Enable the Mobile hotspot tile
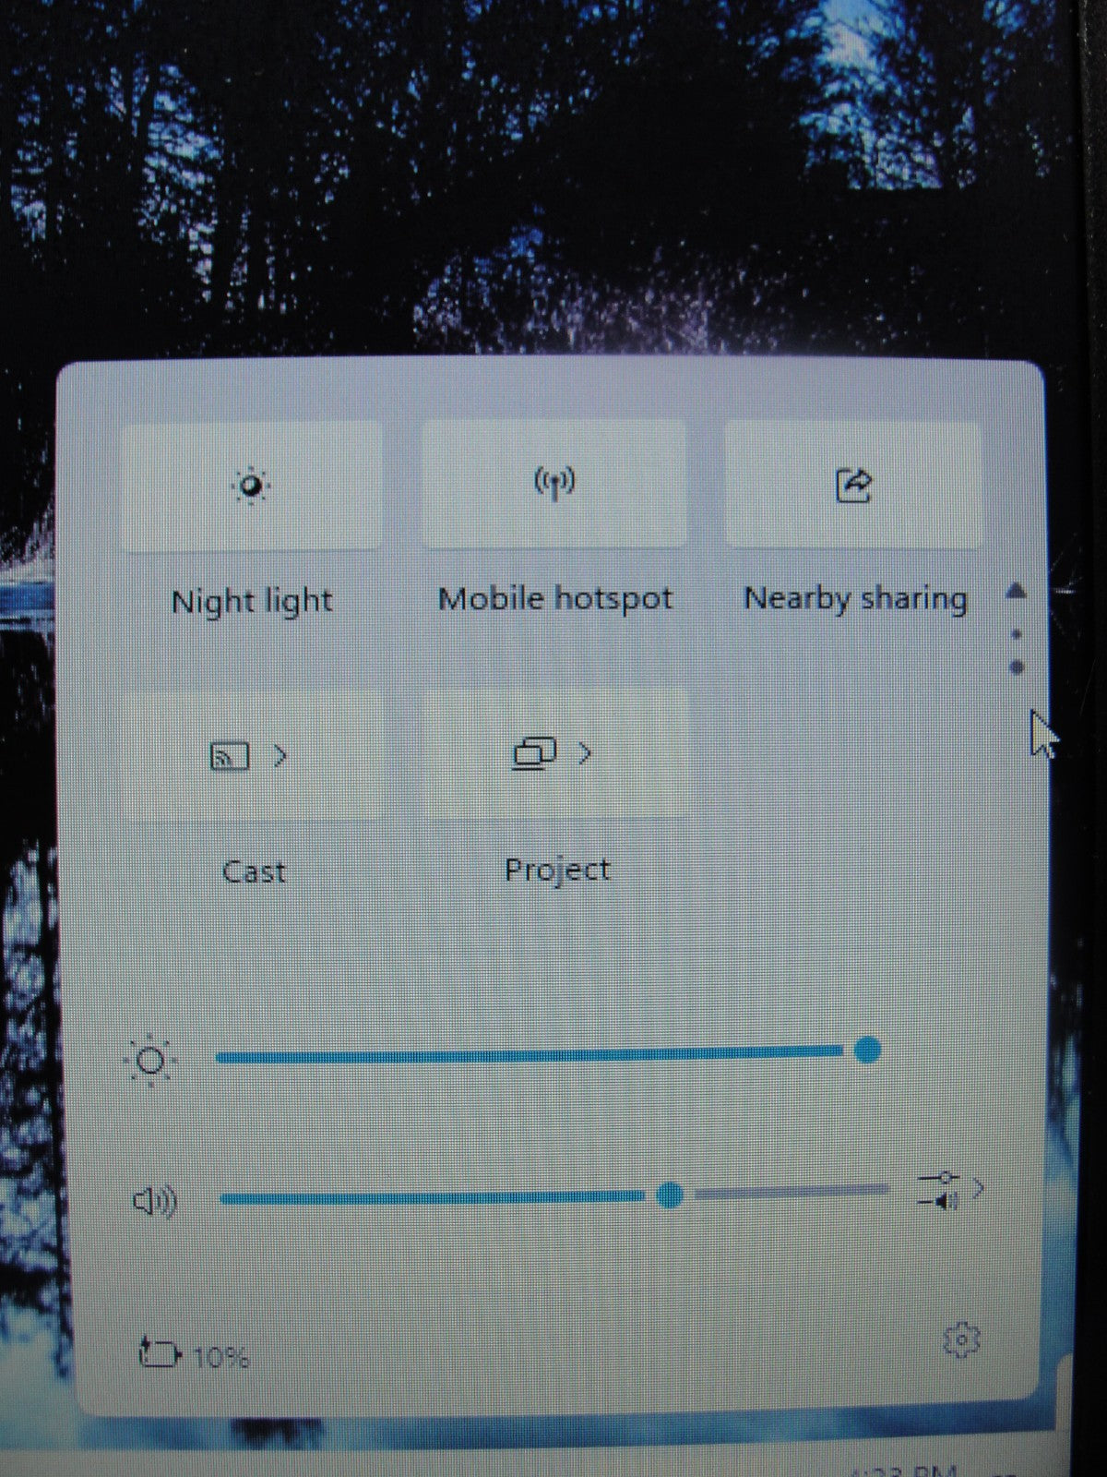This screenshot has width=1107, height=1477. [x=554, y=483]
